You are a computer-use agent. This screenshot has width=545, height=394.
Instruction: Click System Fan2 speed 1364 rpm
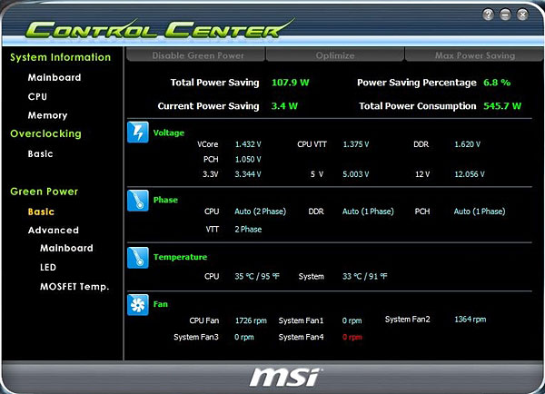coord(471,320)
